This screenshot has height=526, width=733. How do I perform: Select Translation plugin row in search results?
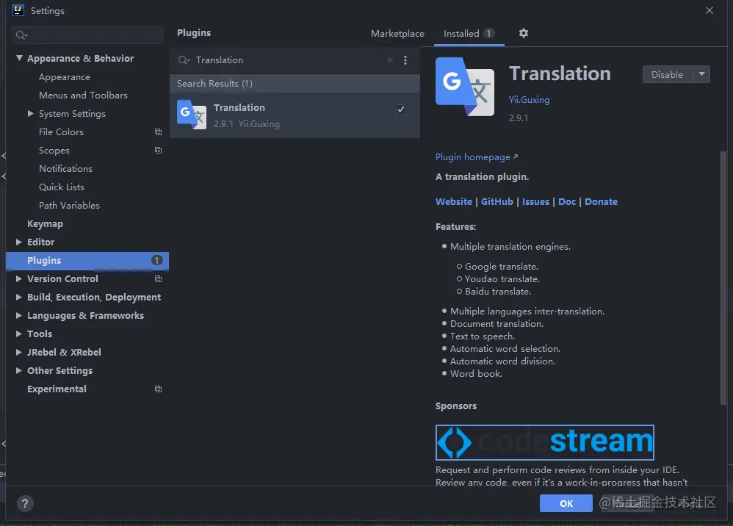[x=295, y=115]
